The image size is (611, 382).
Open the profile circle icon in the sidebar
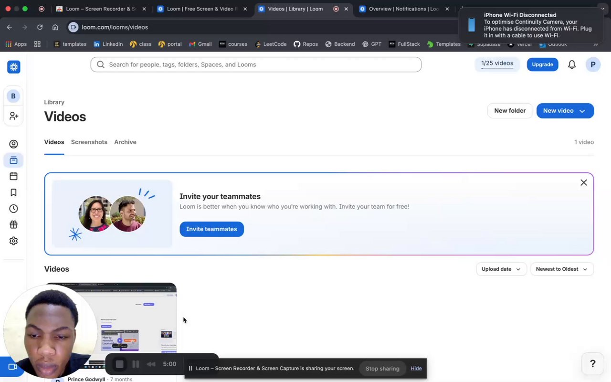[13, 144]
